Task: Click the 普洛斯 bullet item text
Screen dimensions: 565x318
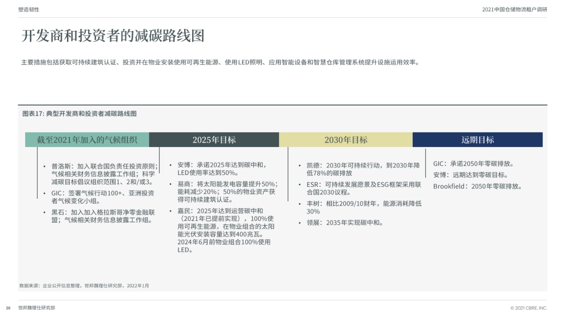Action: tap(104, 174)
